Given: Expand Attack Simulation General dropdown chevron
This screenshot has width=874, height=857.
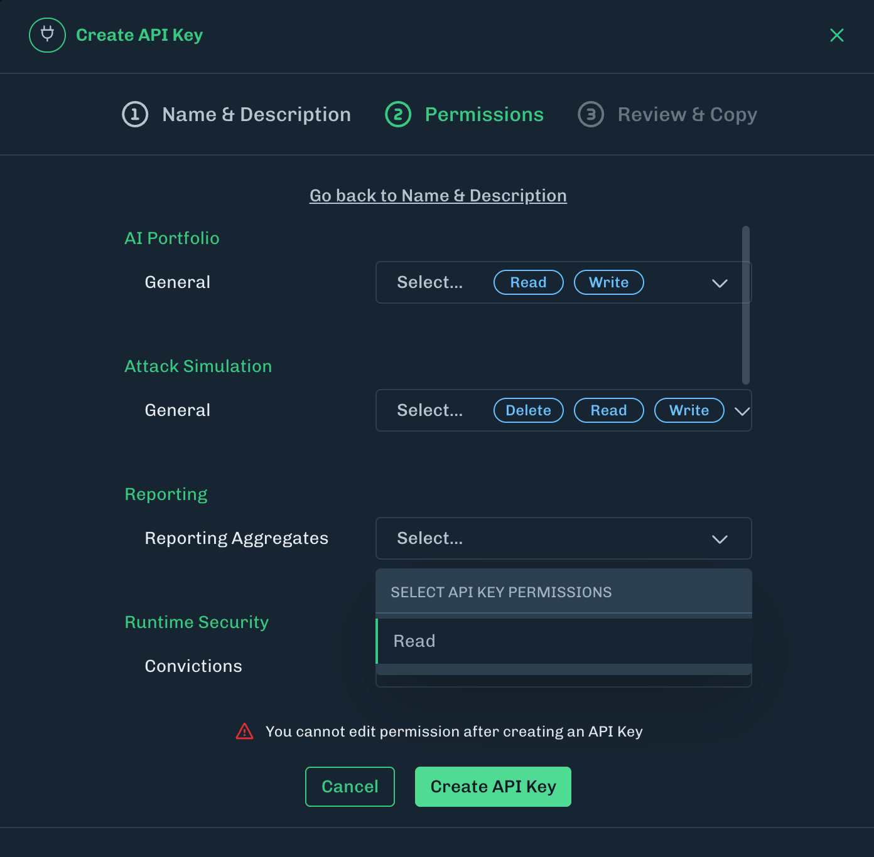Looking at the screenshot, I should [742, 411].
